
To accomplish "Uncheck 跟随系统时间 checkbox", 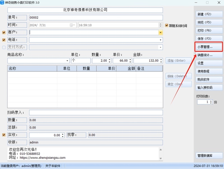I will point(167,26).
